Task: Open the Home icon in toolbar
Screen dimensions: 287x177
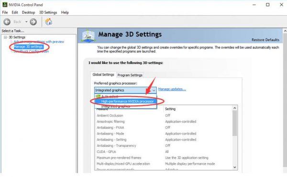Action: coord(49,22)
